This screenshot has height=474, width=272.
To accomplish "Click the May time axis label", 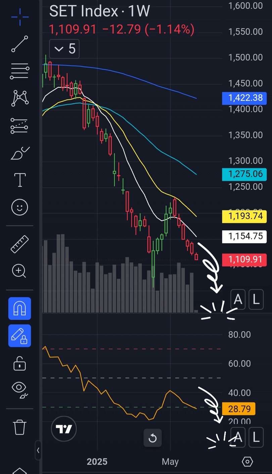I will 170,462.
